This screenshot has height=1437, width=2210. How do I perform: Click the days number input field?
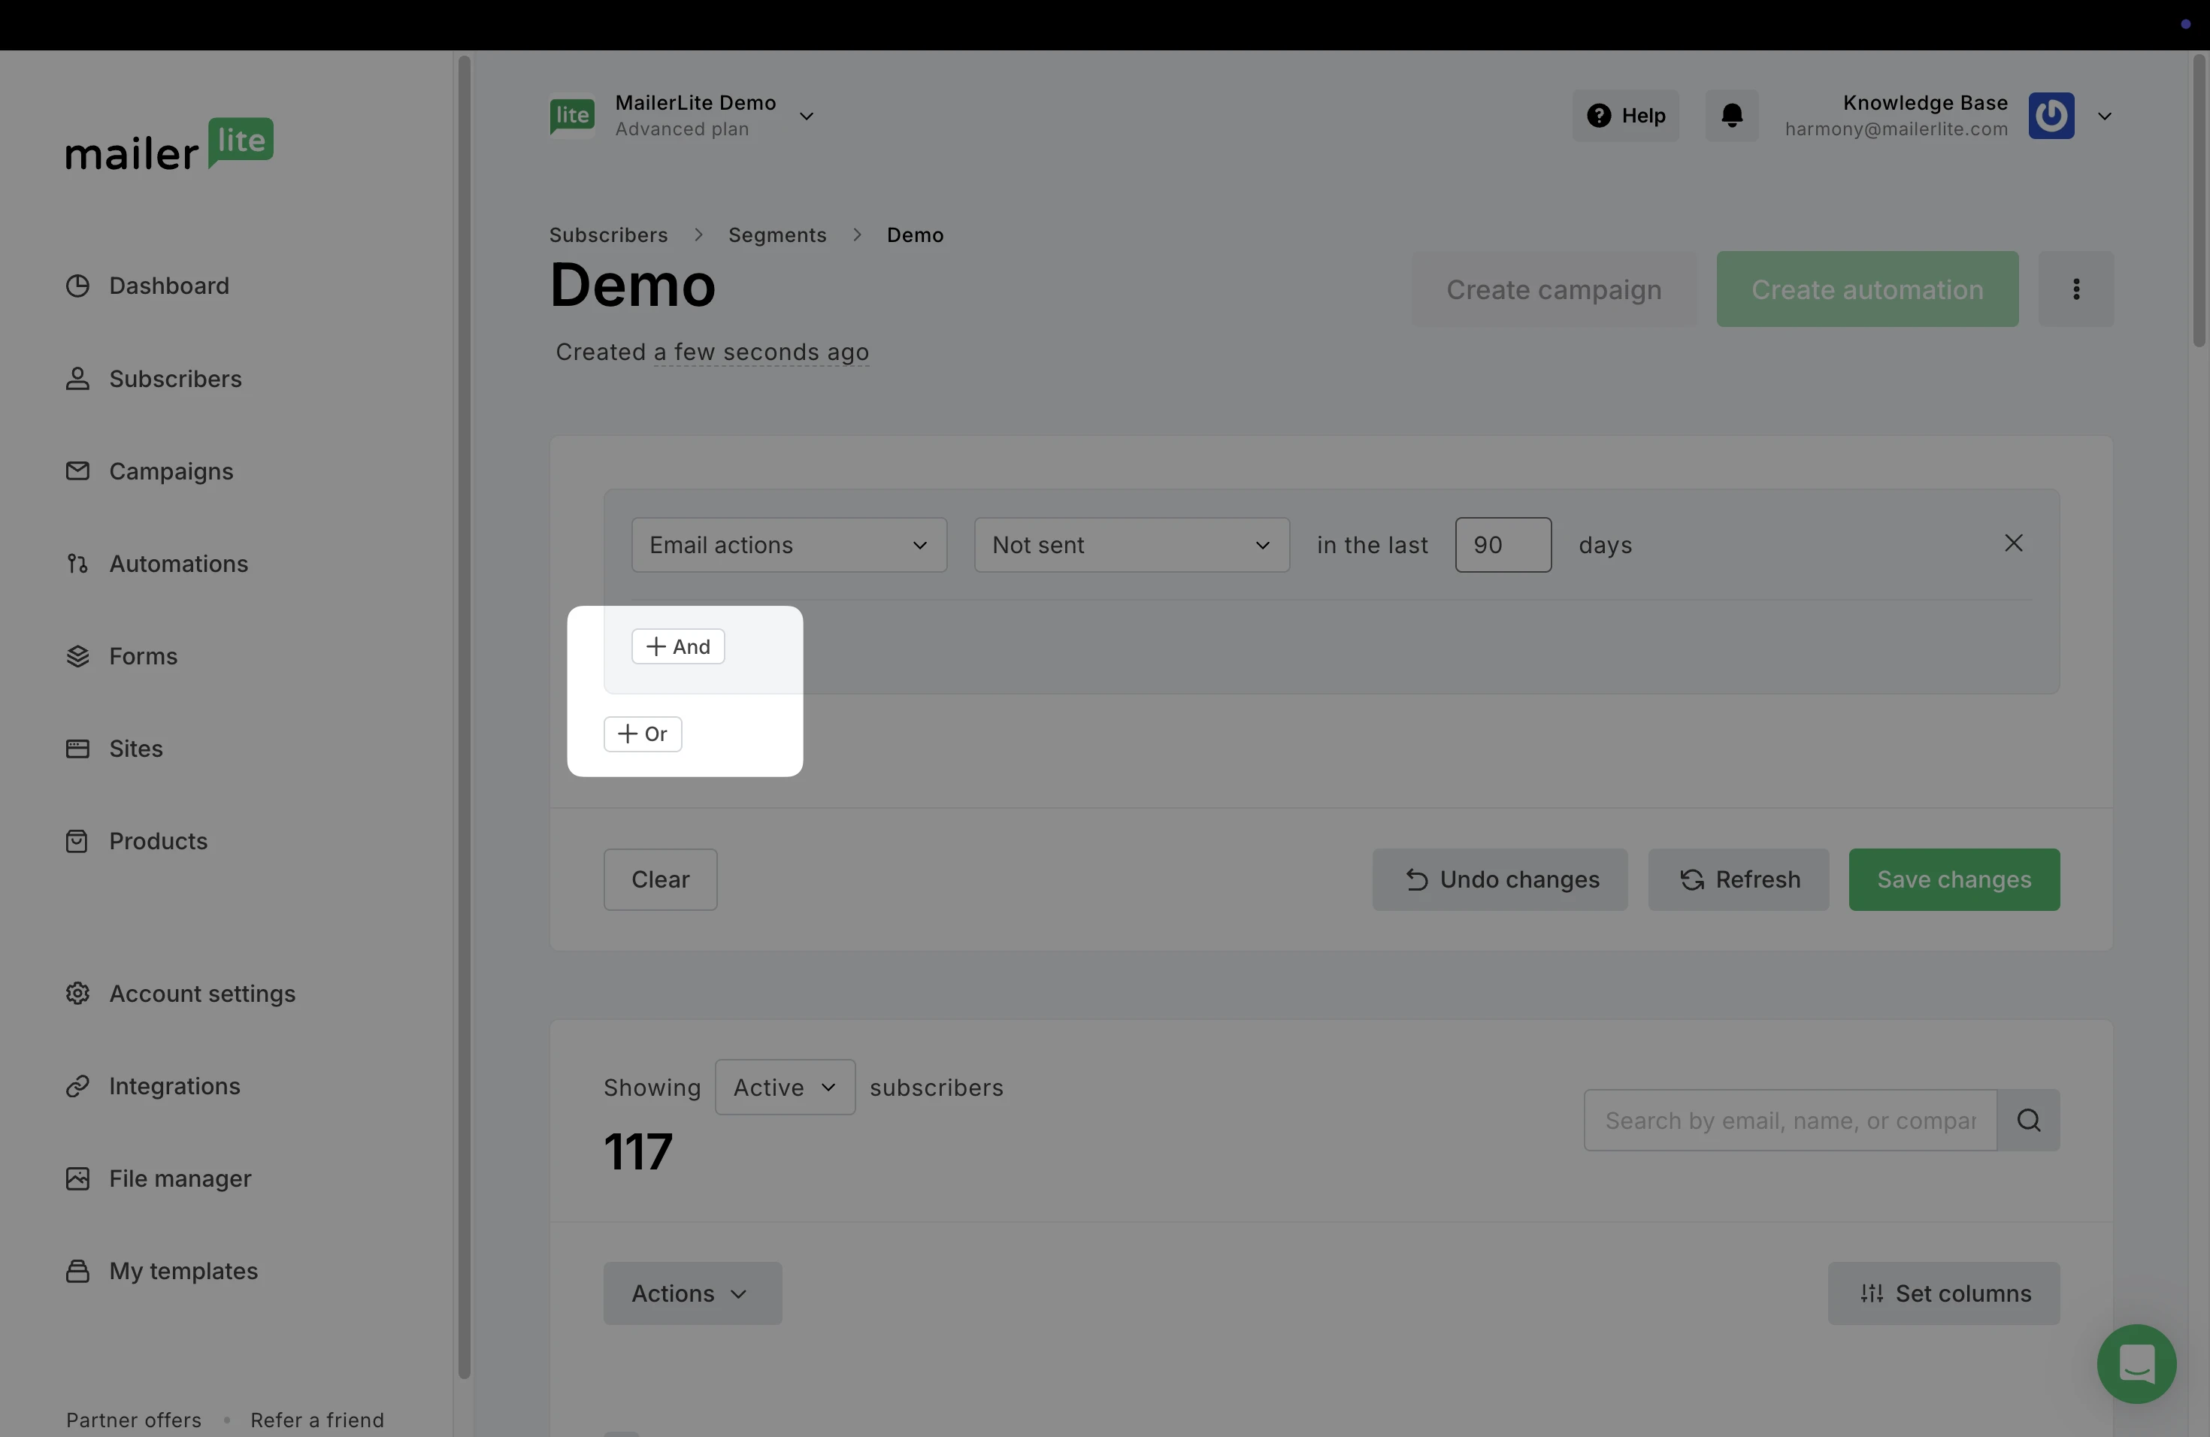[x=1503, y=545]
